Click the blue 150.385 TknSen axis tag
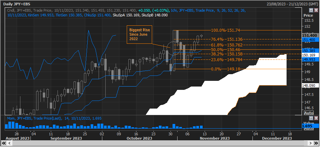Screen dimensions: 320x147 click(310, 50)
